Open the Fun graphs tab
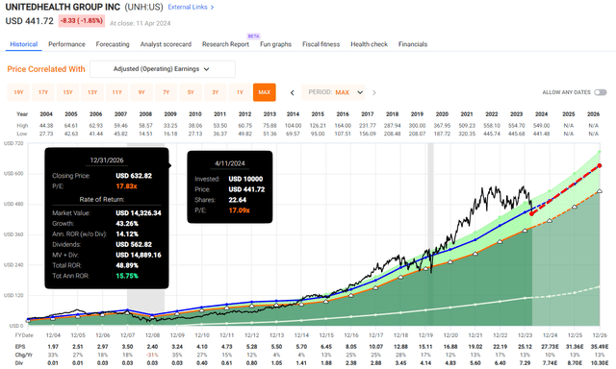Screen dimensions: 616x369 pos(276,44)
